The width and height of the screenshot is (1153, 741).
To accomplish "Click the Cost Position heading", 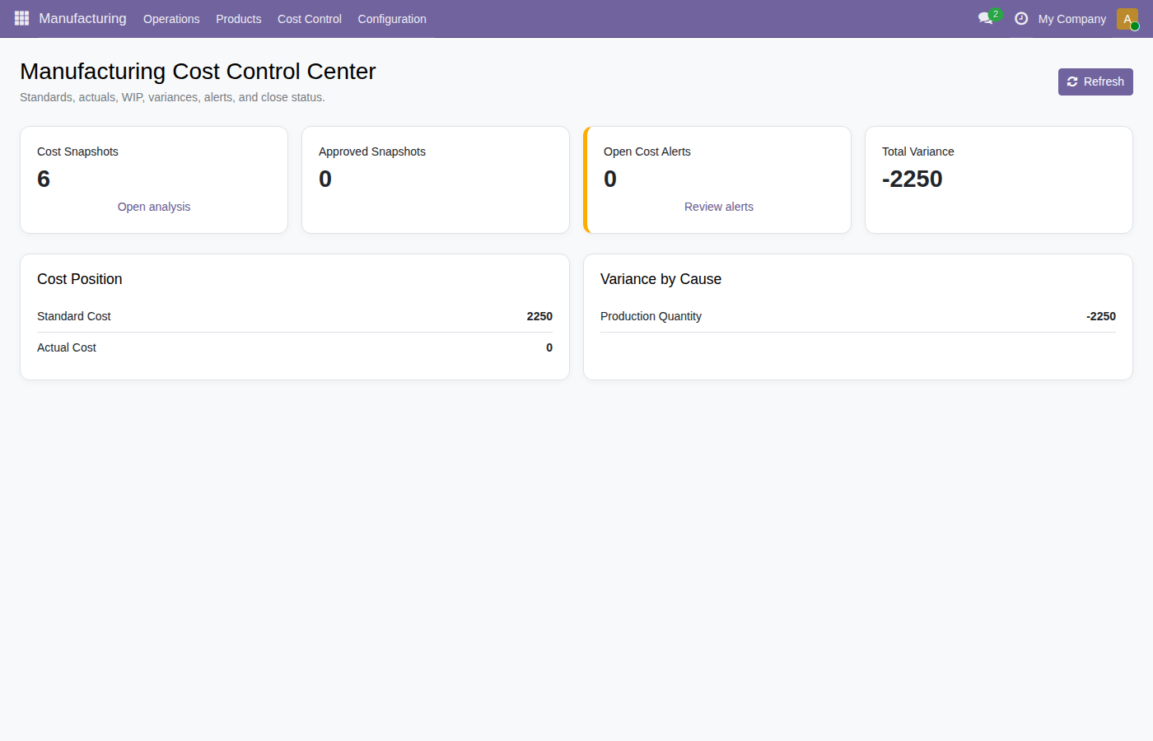I will pos(80,279).
